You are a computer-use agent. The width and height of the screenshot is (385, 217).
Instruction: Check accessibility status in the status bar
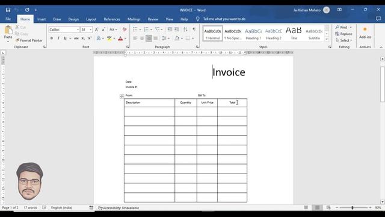tap(119, 208)
